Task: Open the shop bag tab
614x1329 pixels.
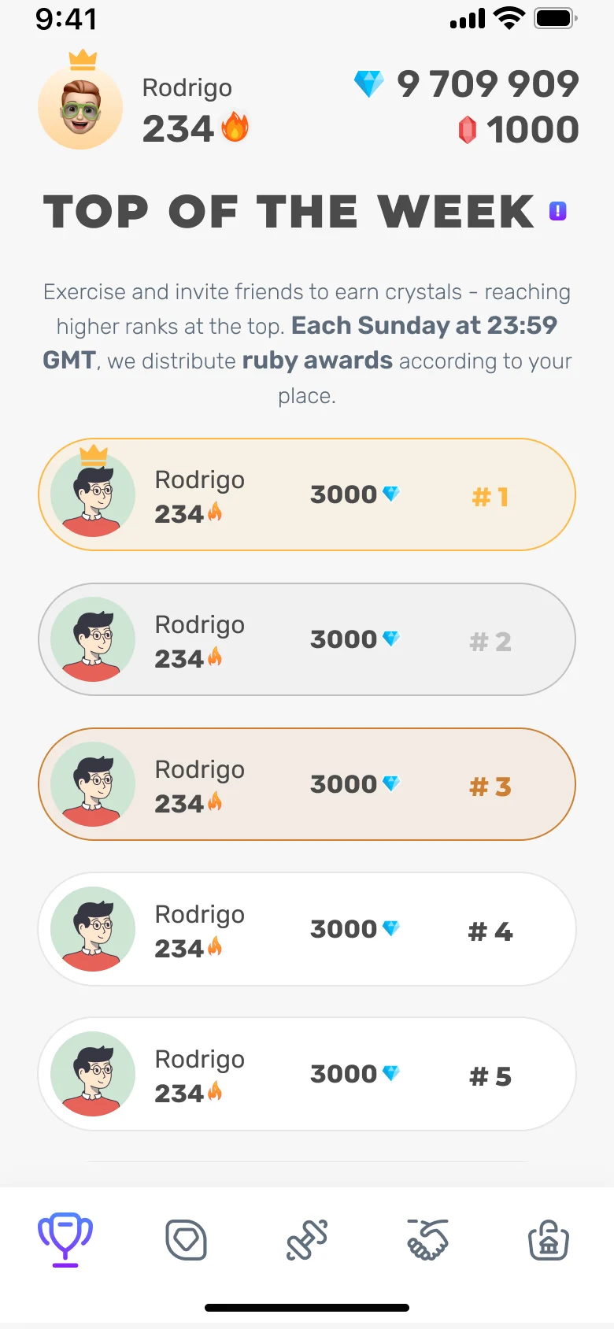Action: (x=549, y=1240)
